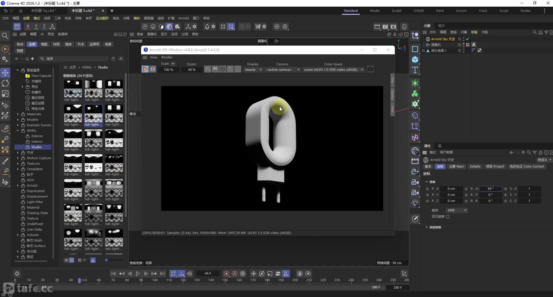Open the Arnold menu in the menu bar
Viewport: 553px width, 297px height.
183,18
